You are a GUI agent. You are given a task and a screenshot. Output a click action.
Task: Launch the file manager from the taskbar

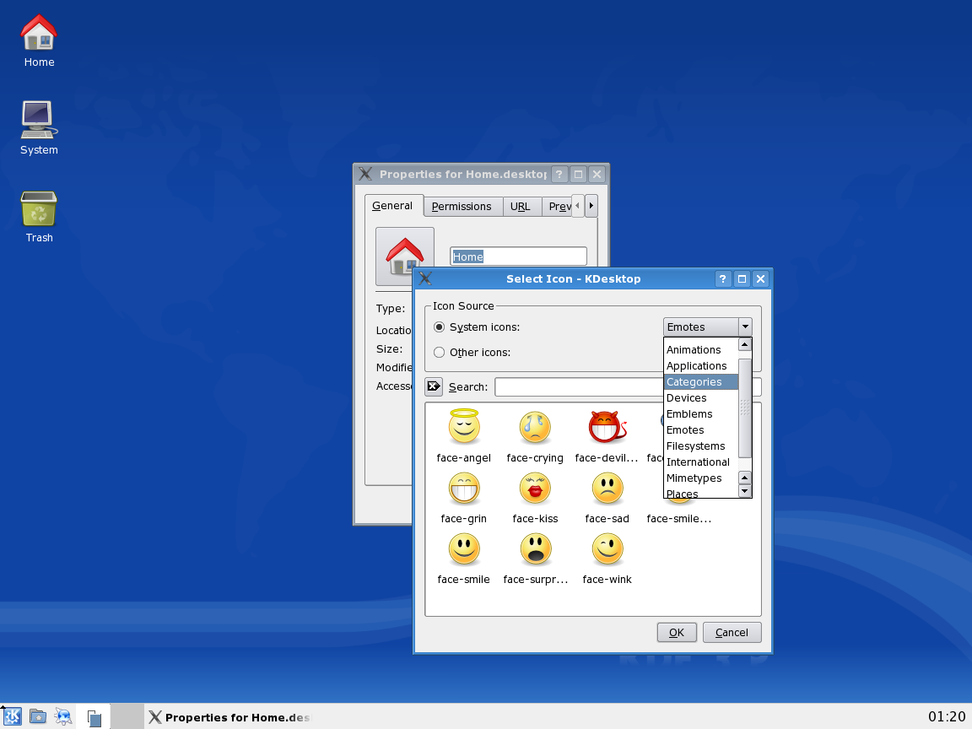click(x=38, y=716)
